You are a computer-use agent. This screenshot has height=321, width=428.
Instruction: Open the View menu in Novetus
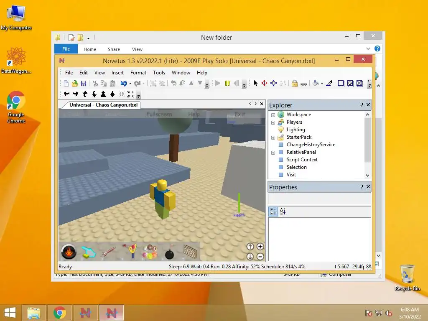(x=99, y=73)
